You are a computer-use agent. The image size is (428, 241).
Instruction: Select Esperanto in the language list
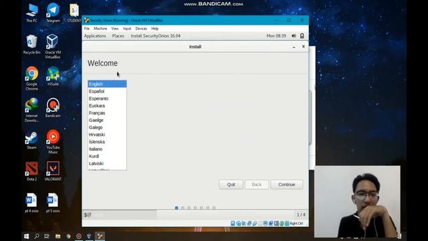[107, 98]
